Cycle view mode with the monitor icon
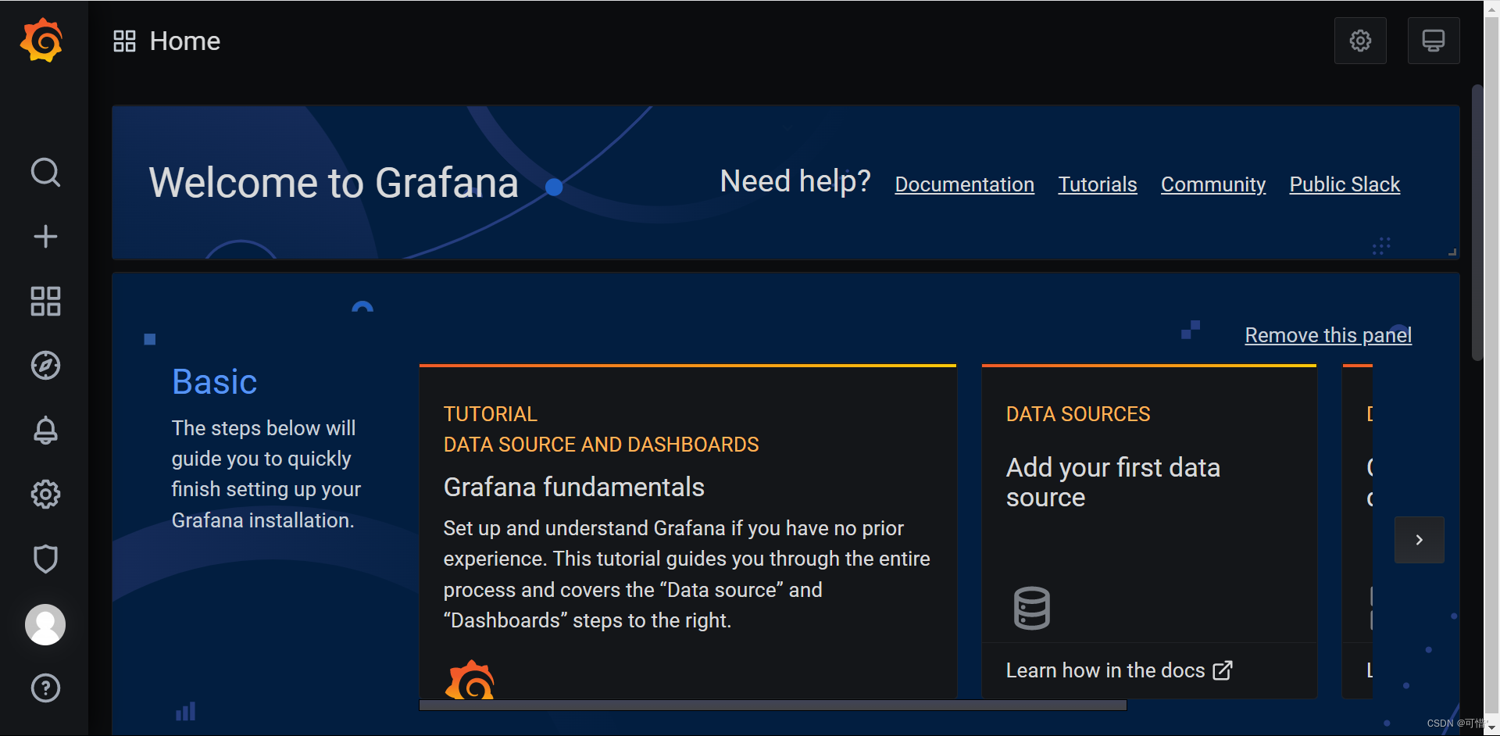The height and width of the screenshot is (736, 1500). pos(1434,41)
